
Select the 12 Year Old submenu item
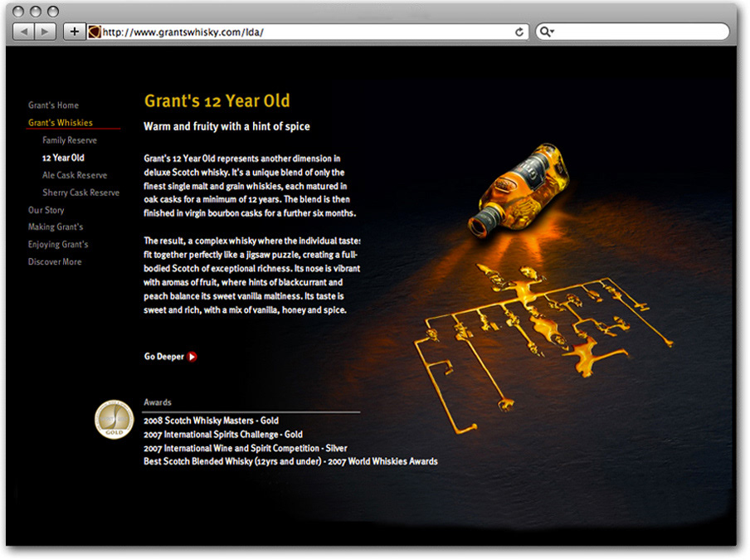63,158
